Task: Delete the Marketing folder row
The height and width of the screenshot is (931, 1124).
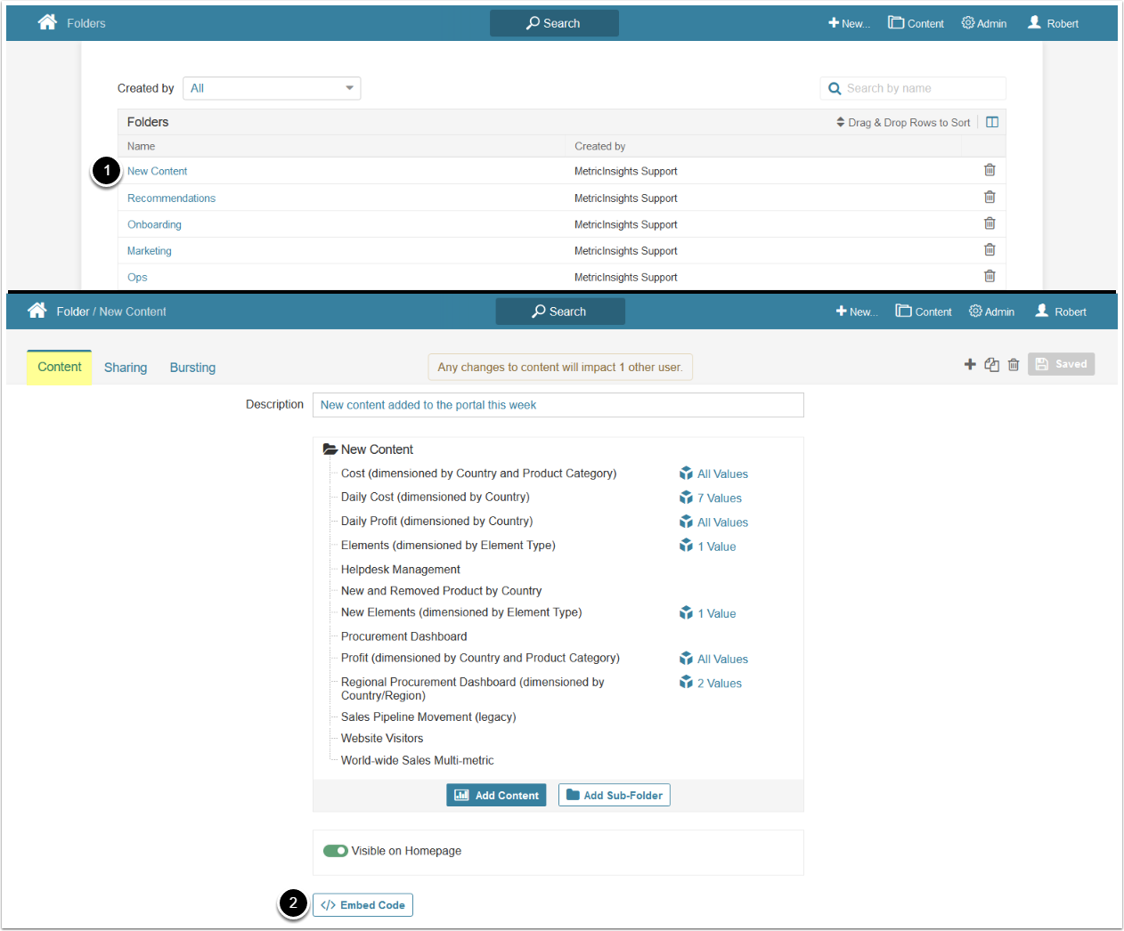Action: click(x=990, y=250)
